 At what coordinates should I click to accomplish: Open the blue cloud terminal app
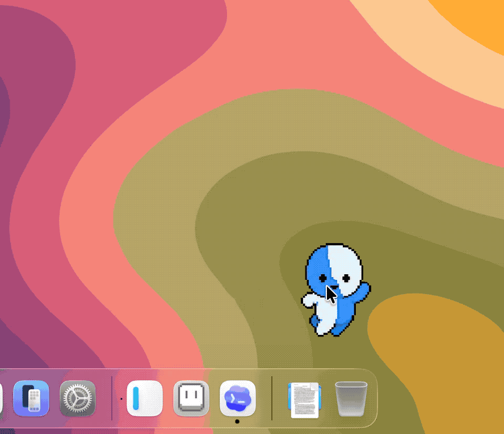(x=238, y=398)
